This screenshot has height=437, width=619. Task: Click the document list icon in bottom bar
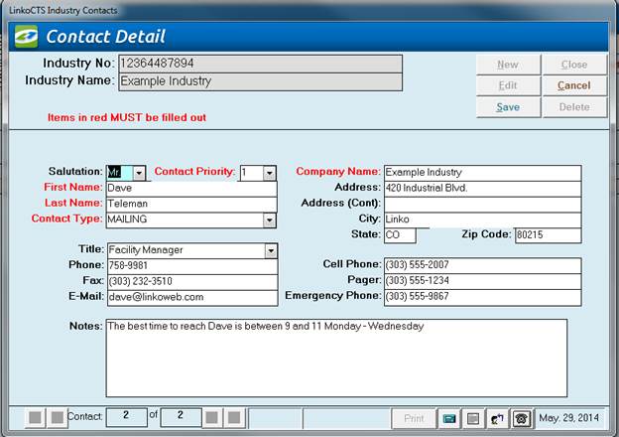[473, 418]
